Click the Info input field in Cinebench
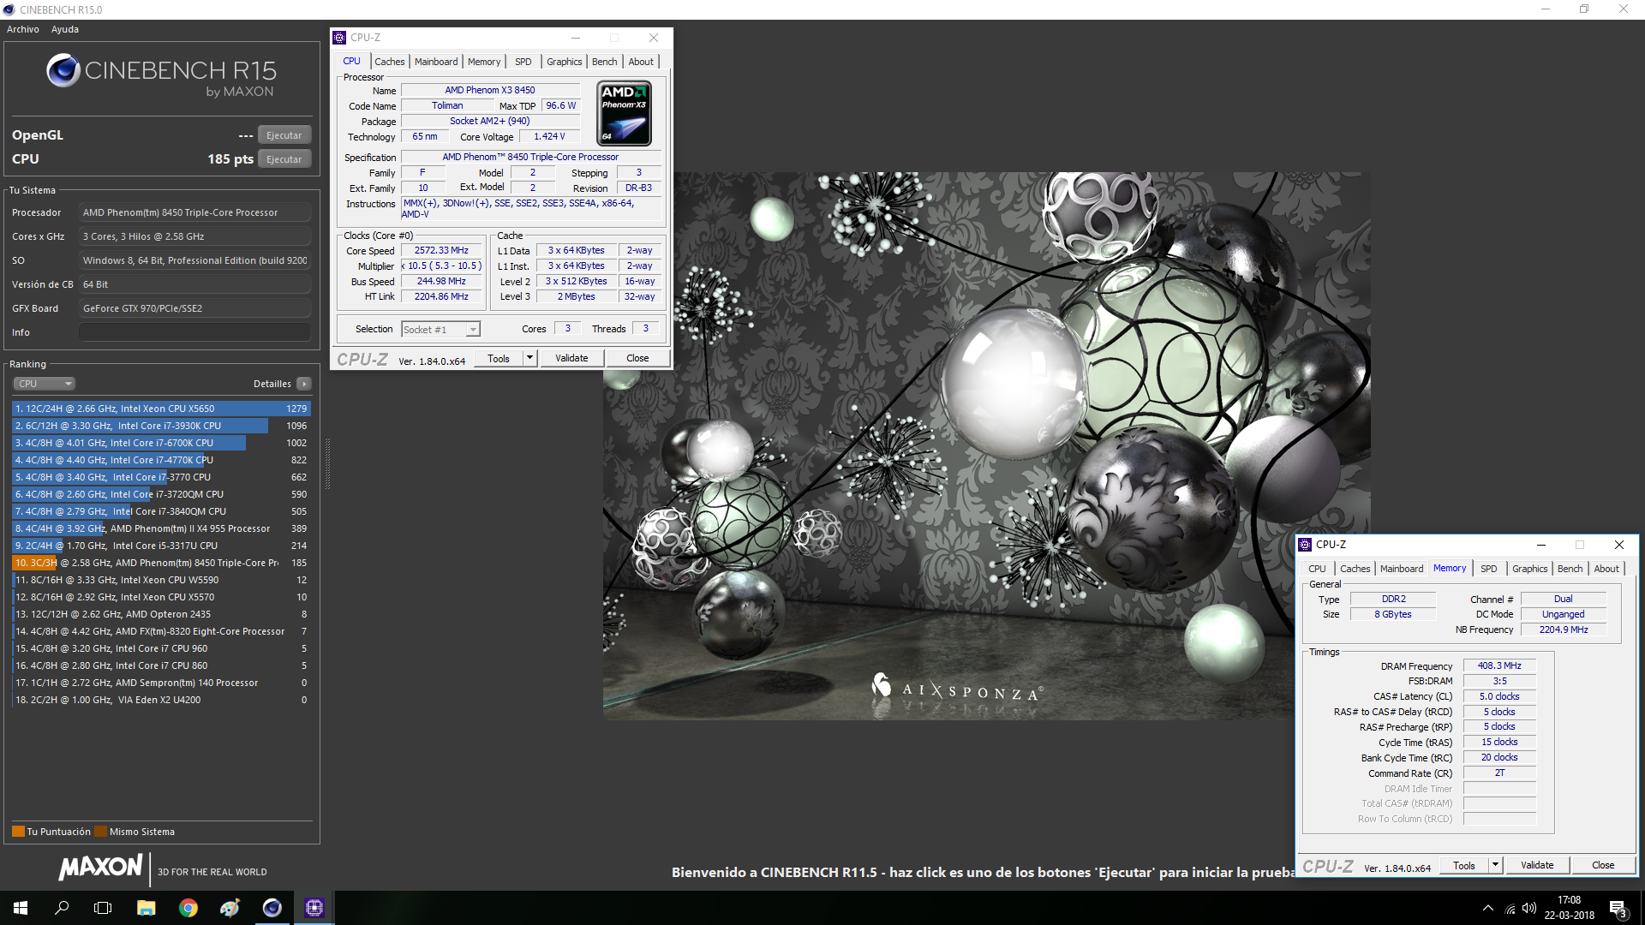The width and height of the screenshot is (1645, 925). point(194,332)
